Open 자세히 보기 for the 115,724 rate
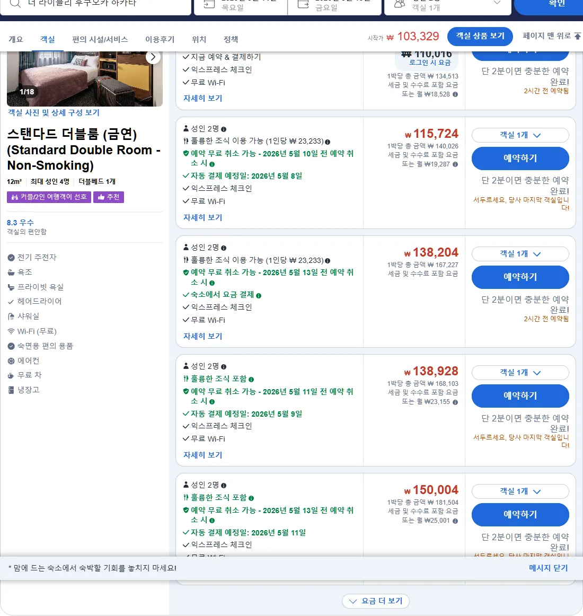This screenshot has width=583, height=616. click(202, 217)
